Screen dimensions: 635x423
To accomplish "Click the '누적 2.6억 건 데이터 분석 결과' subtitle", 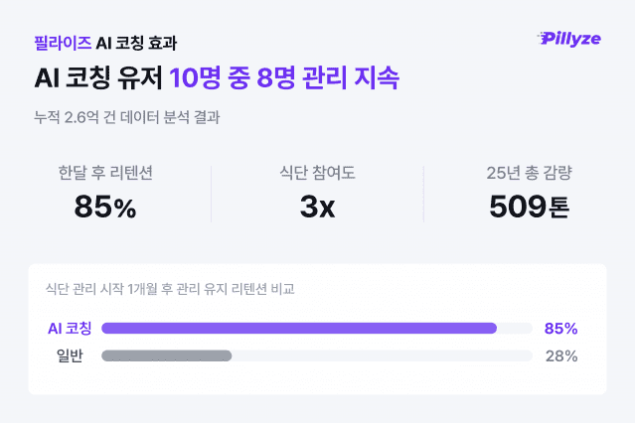I will tap(126, 116).
